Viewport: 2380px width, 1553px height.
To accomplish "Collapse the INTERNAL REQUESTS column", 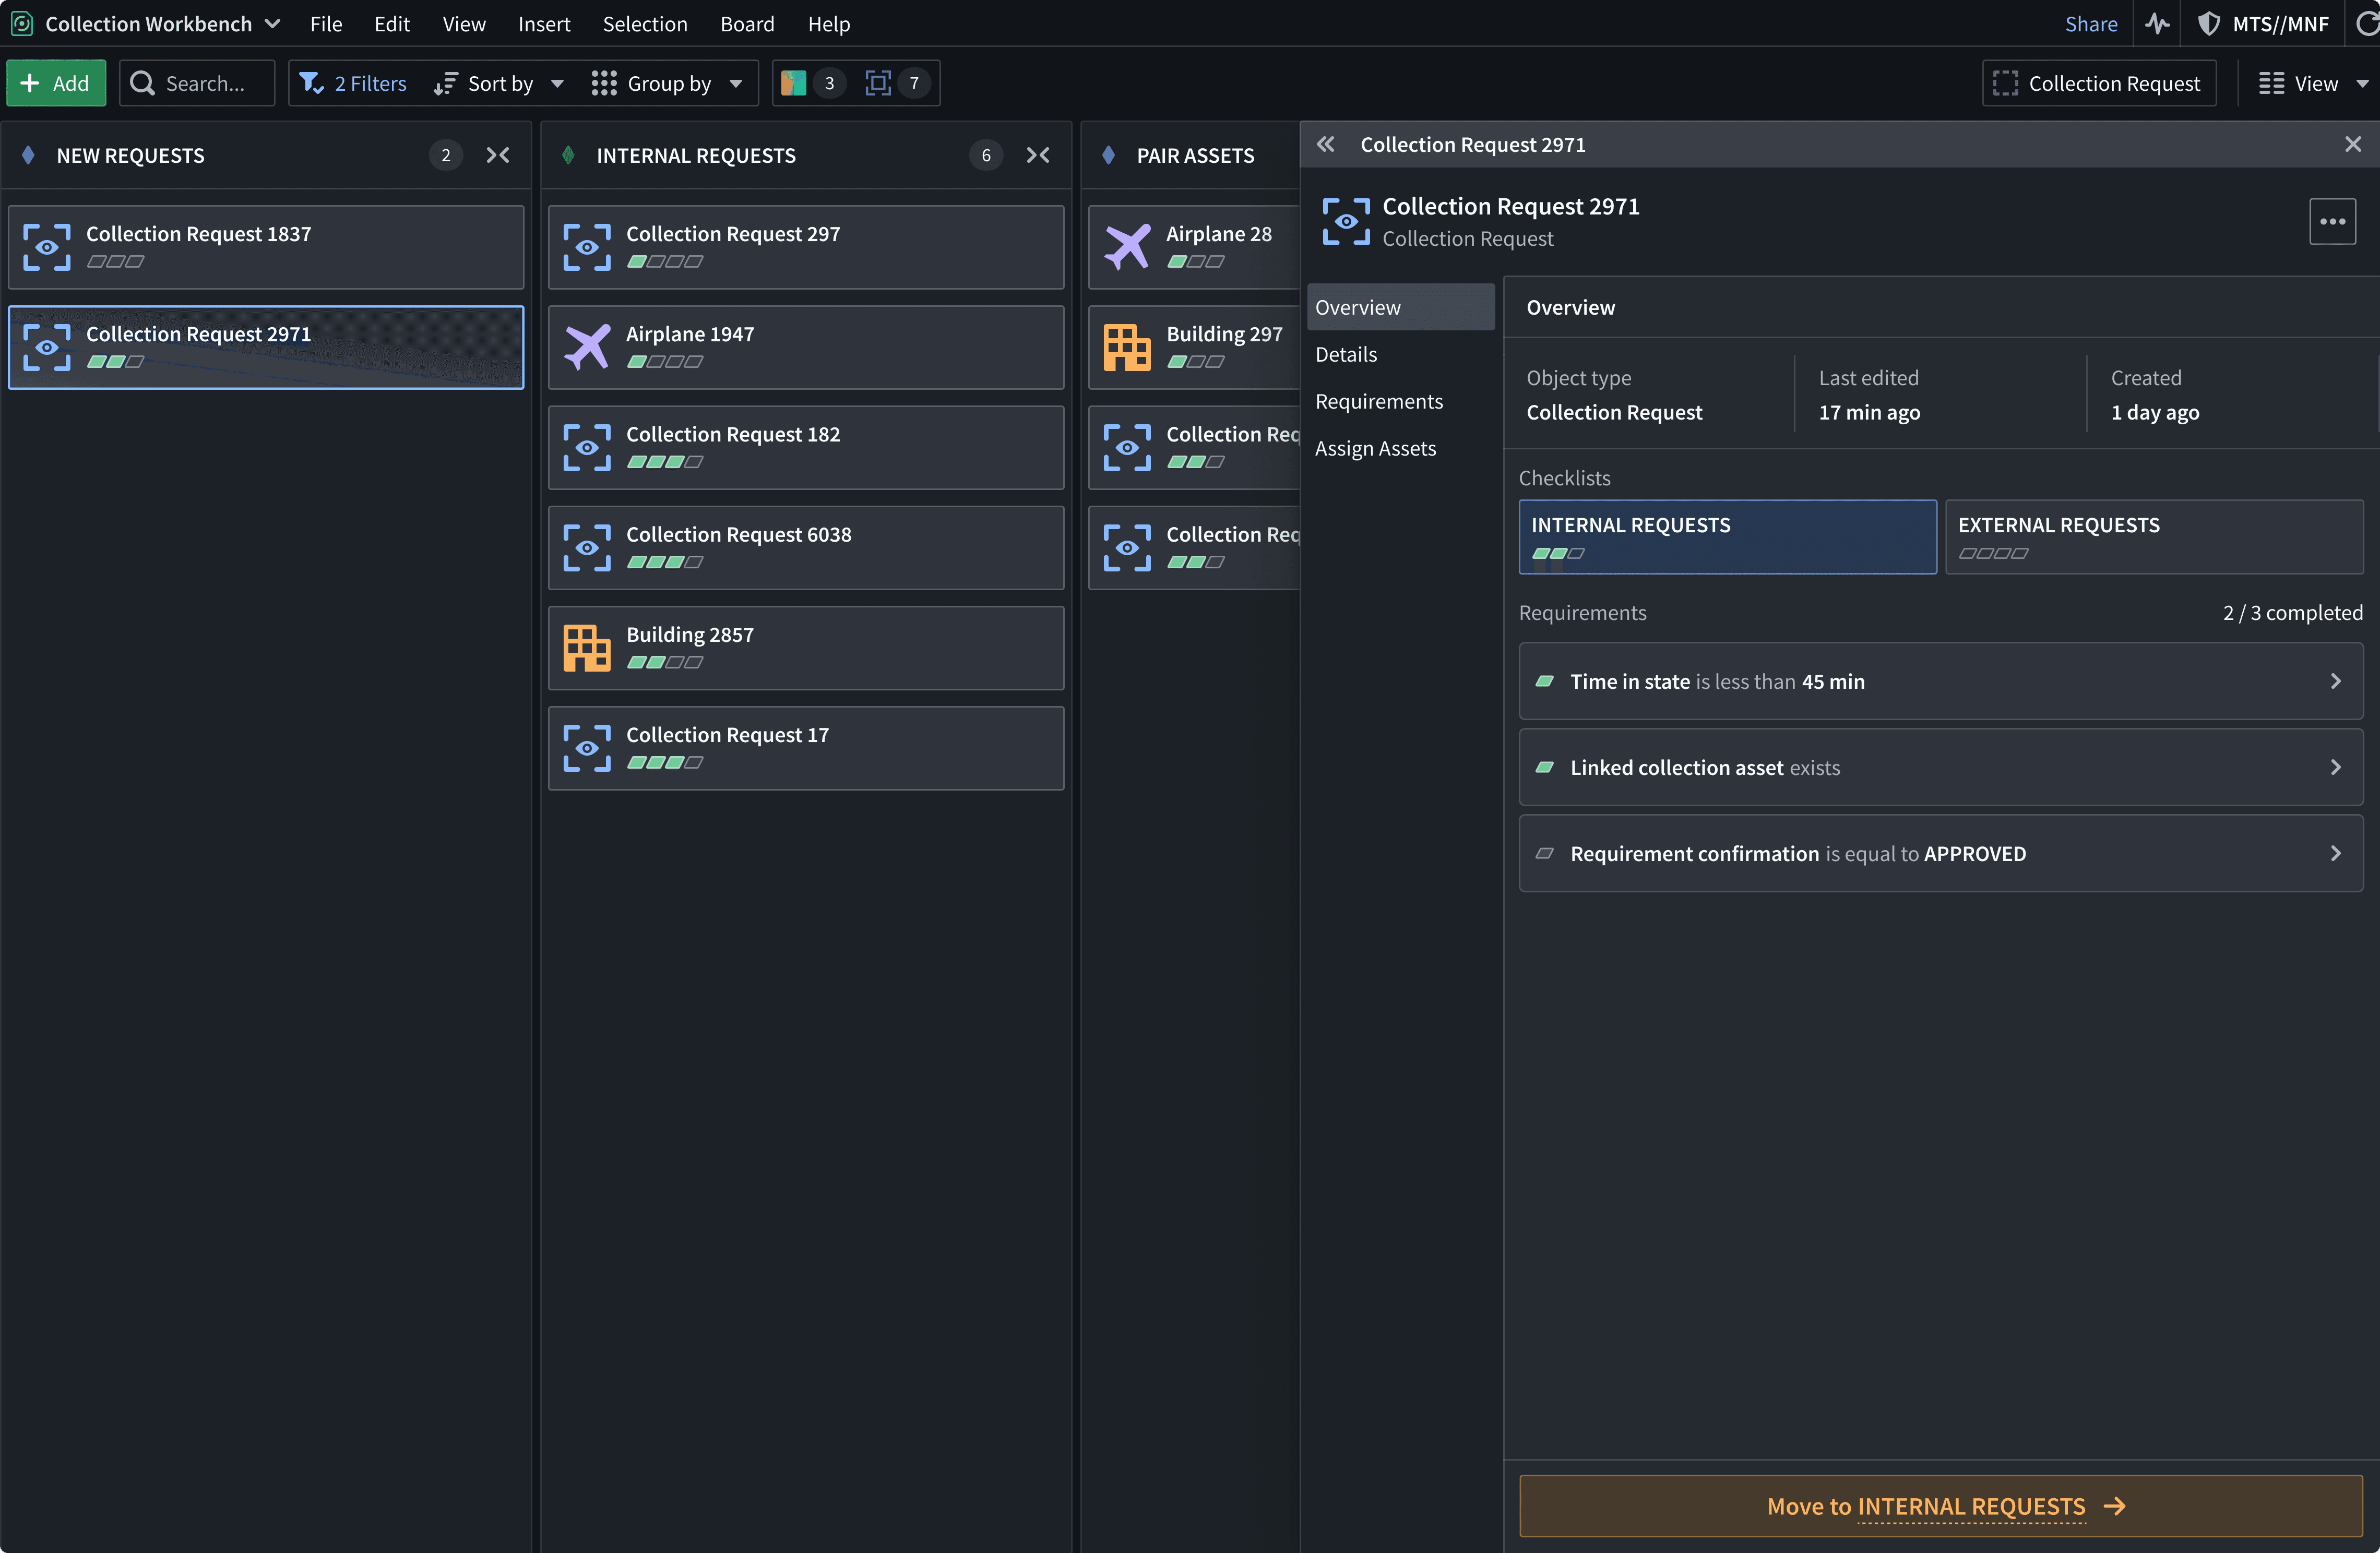I will click(1038, 155).
